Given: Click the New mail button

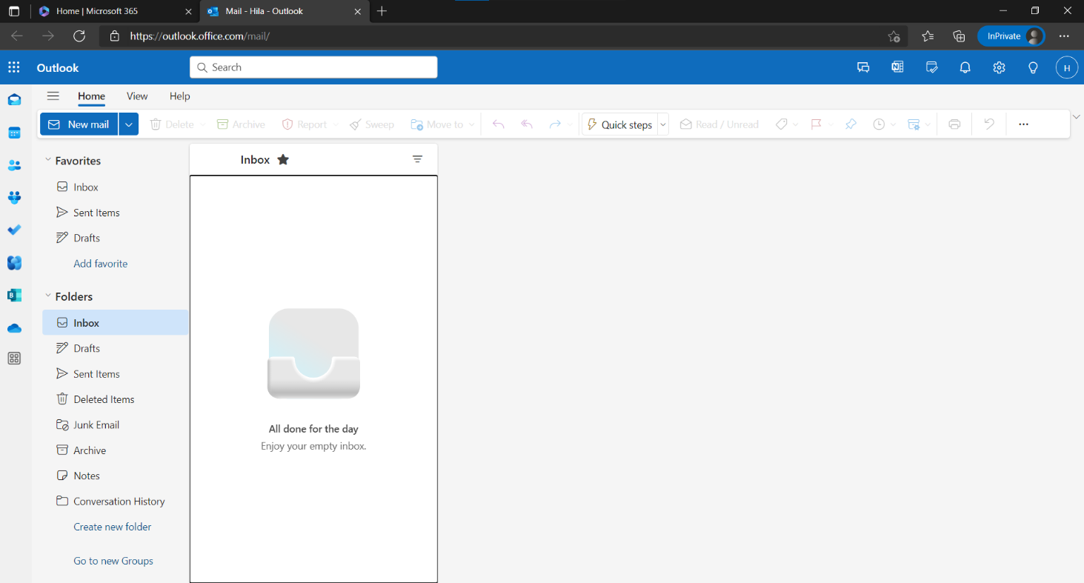Looking at the screenshot, I should (79, 124).
